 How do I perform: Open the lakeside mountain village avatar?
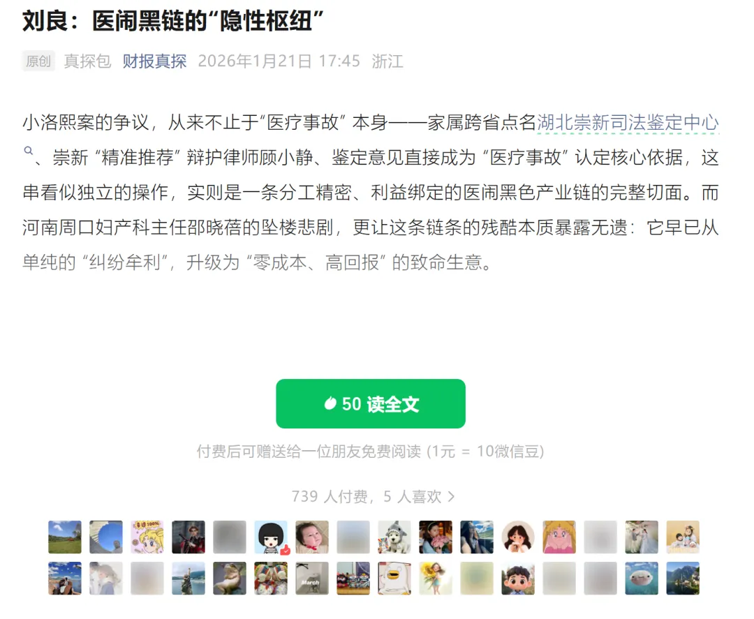tap(683, 578)
